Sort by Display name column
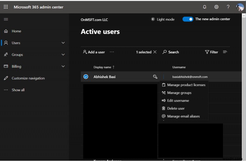246x162 pixels. [104, 67]
